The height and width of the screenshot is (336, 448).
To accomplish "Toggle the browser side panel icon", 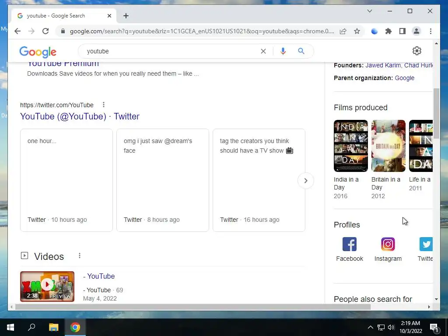I will coord(402,31).
